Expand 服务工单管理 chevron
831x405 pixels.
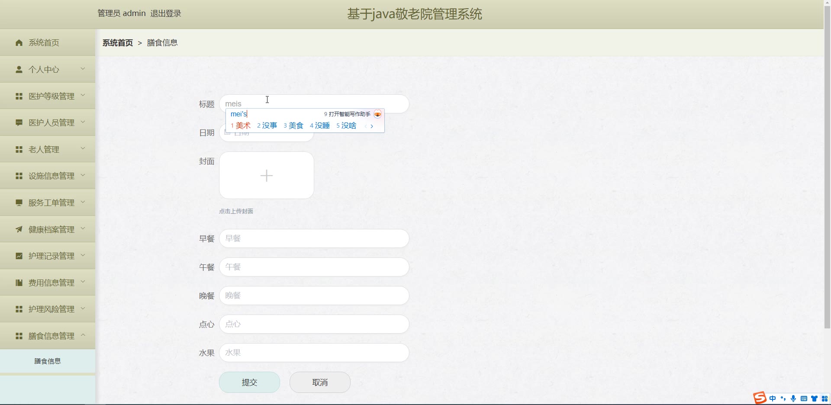pos(83,202)
